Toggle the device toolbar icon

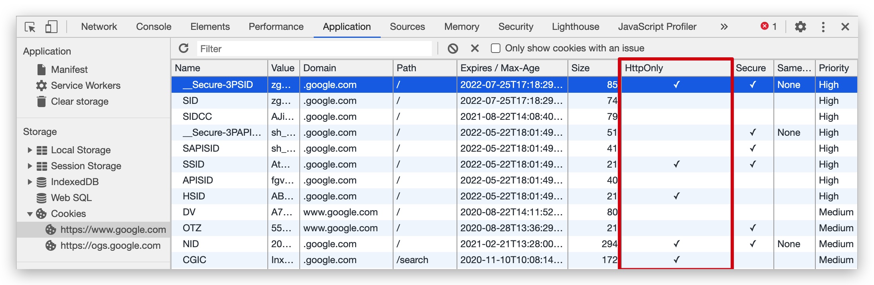pos(51,27)
